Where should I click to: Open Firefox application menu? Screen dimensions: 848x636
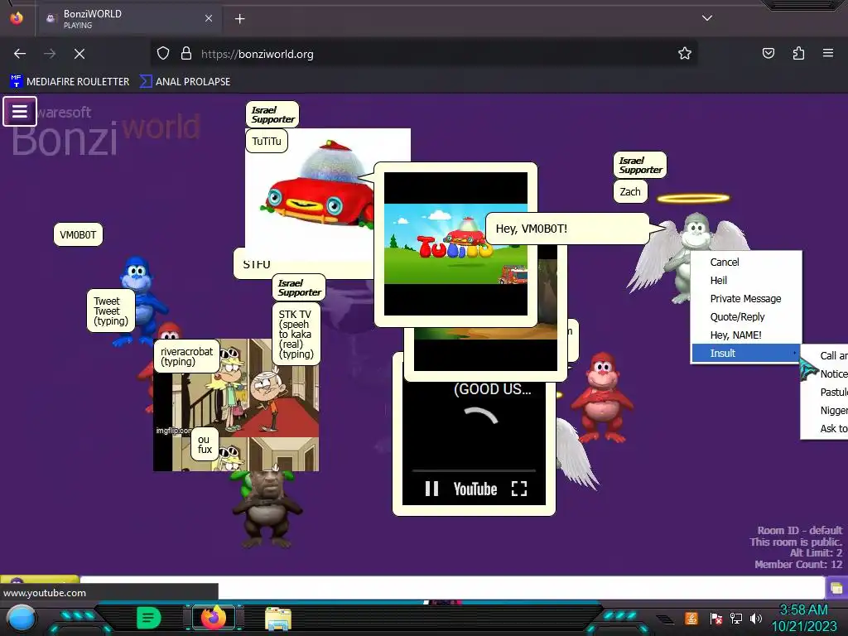[x=828, y=53]
